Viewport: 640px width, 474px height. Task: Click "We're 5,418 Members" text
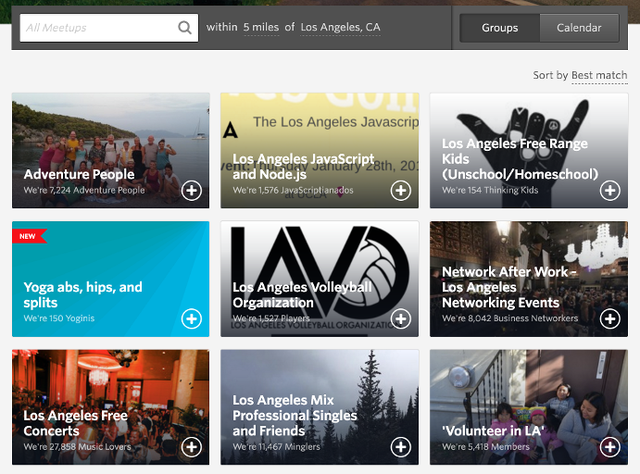pos(485,447)
